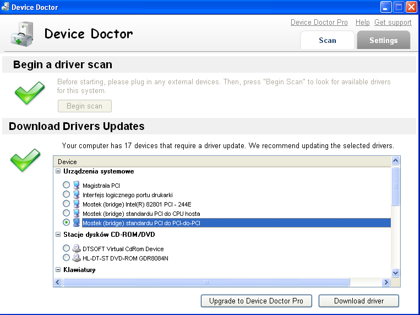The height and width of the screenshot is (315, 420).
Task: Click the Klawiatury group label
Action: coord(79,270)
